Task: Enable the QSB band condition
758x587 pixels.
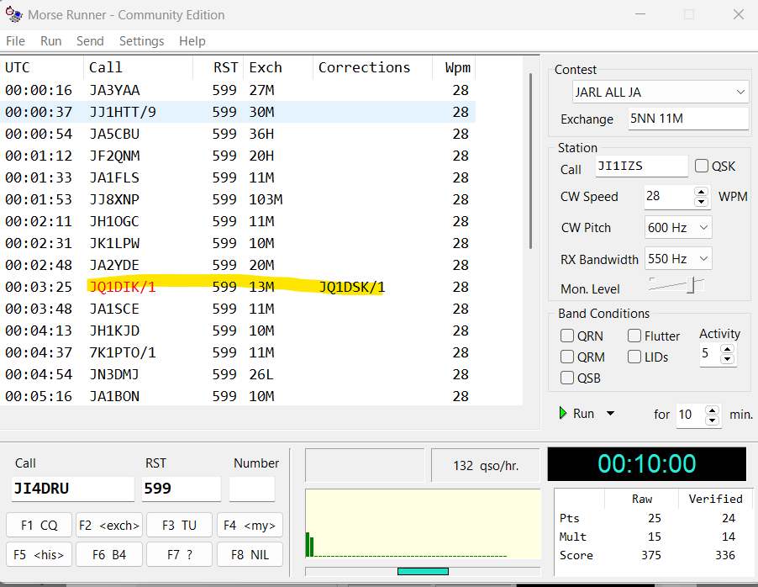Action: pyautogui.click(x=567, y=378)
